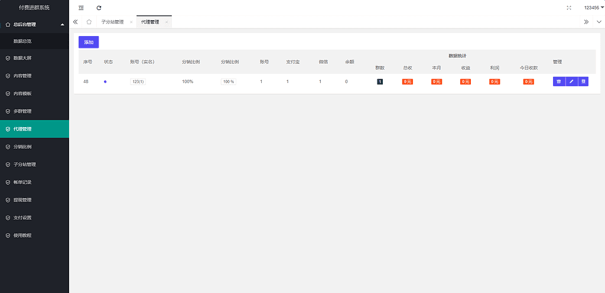605x293 pixels.
Task: Enter fullscreen mode via top-right icon
Action: 569,8
